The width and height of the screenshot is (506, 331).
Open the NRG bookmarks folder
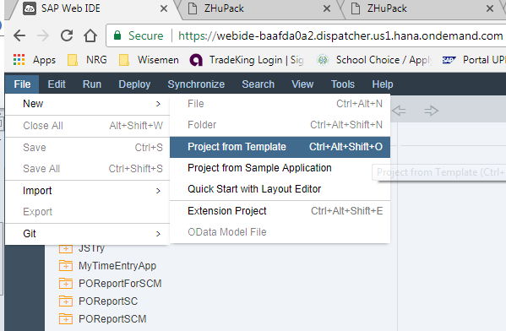(87, 60)
